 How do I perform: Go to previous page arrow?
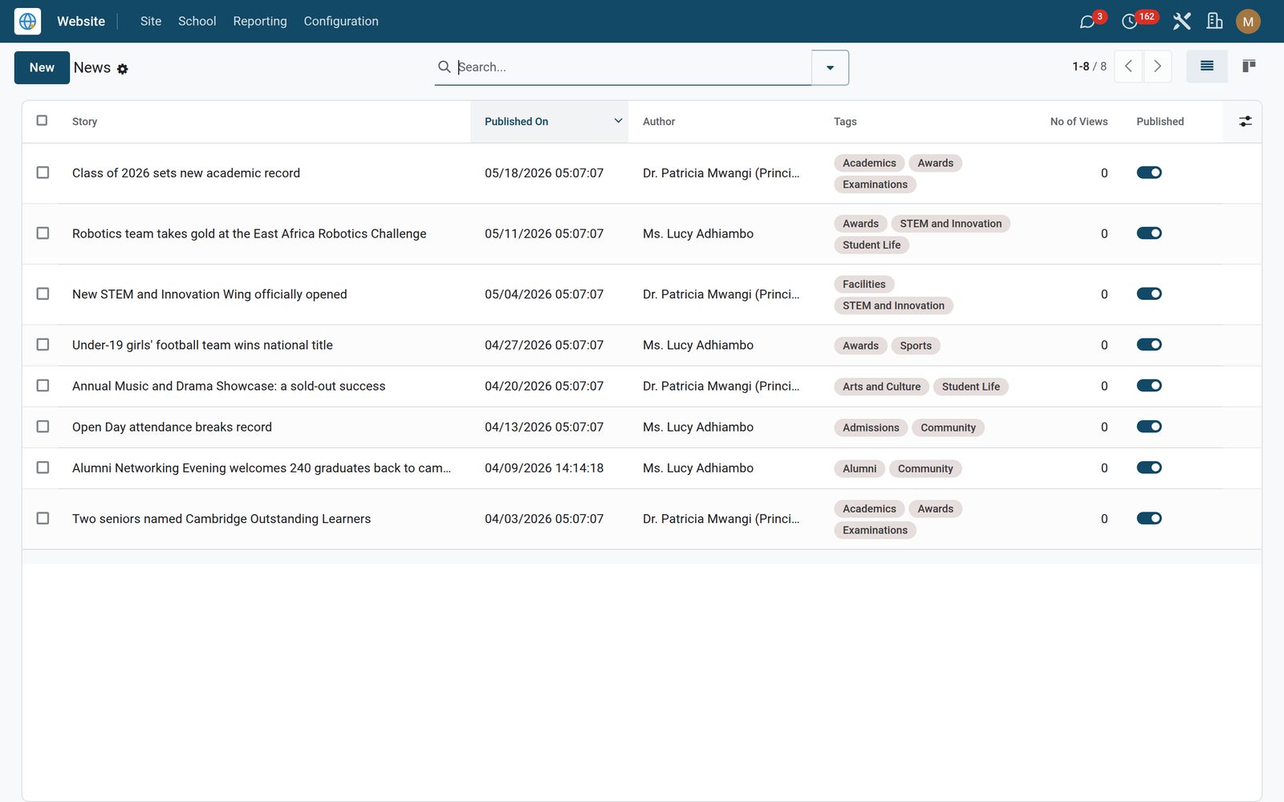click(x=1128, y=67)
